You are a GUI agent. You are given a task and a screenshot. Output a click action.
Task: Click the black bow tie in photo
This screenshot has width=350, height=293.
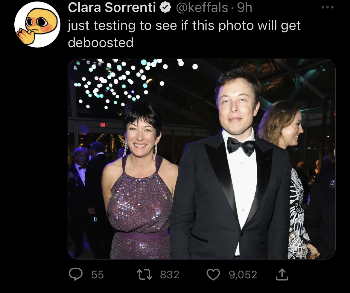tap(241, 146)
